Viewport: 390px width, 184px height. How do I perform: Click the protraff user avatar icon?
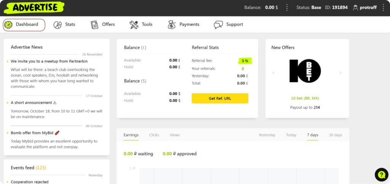[x=356, y=7]
